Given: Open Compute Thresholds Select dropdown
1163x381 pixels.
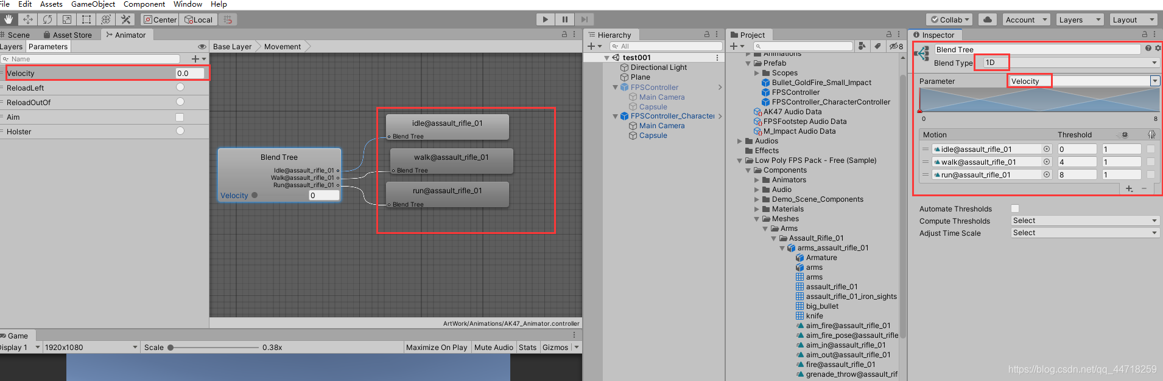Looking at the screenshot, I should tap(1085, 221).
